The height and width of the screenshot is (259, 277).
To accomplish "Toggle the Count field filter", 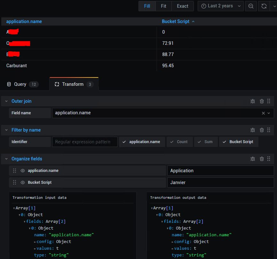I will tap(179, 142).
